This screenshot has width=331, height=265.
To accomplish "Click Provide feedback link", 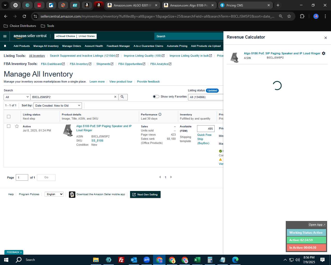I will pos(148,82).
